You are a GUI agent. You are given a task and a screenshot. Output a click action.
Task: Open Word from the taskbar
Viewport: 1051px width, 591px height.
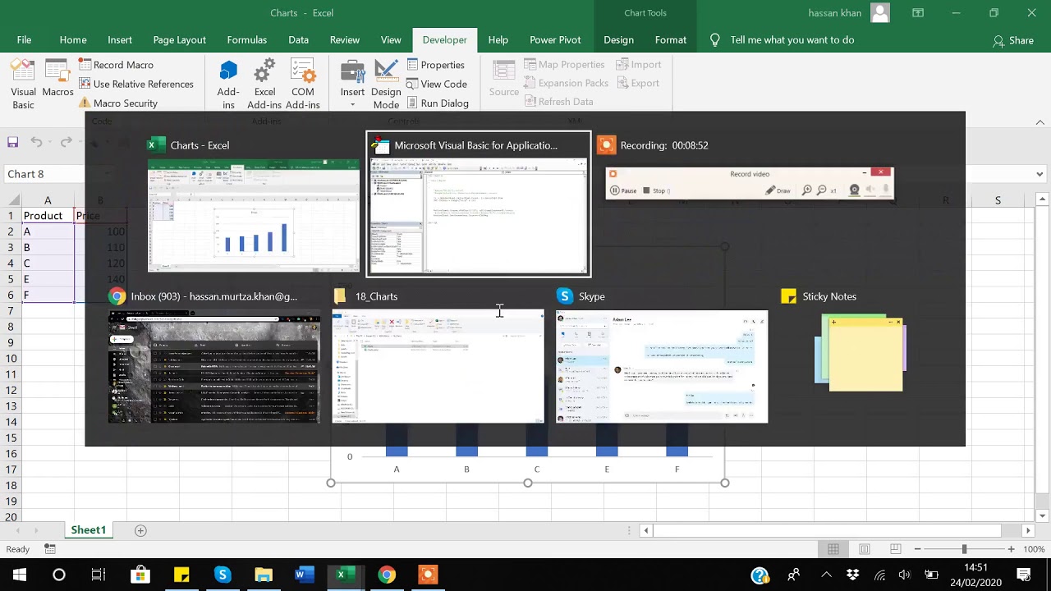click(x=305, y=575)
